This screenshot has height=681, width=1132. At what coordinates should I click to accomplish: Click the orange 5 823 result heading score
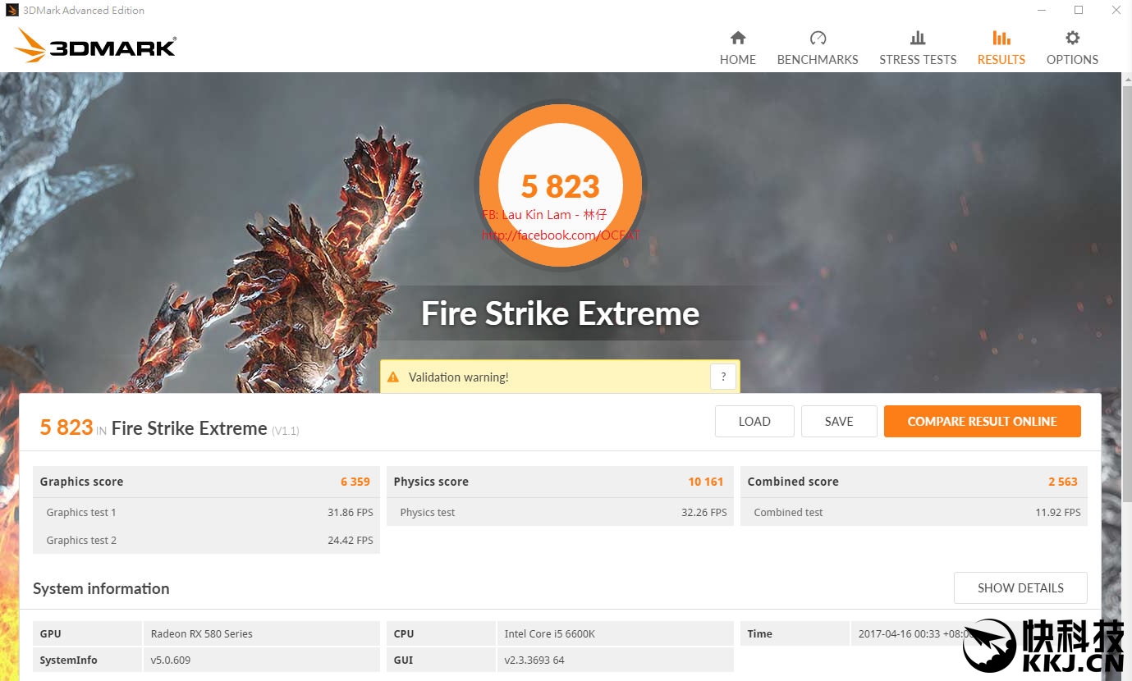point(66,427)
